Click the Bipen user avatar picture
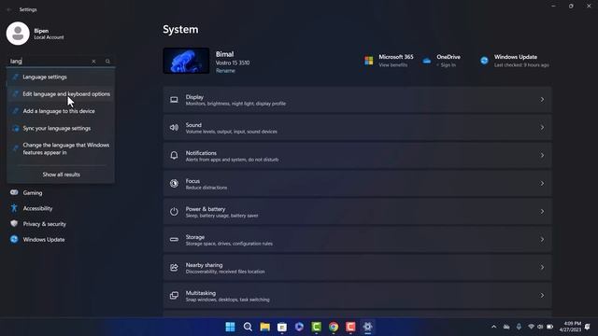598x336 pixels. point(18,34)
